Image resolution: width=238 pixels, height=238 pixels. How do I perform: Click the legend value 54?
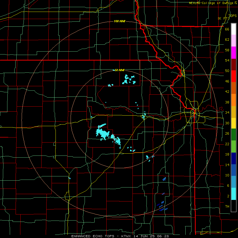click(x=227, y=60)
